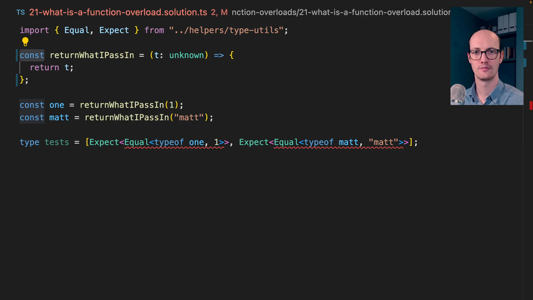Click the squiggly-underlined 'typeof one' error
533x300 pixels.
click(179, 142)
